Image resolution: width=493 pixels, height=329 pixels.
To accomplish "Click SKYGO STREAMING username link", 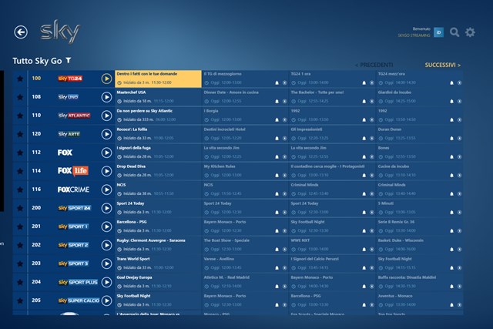I will 414,35.
